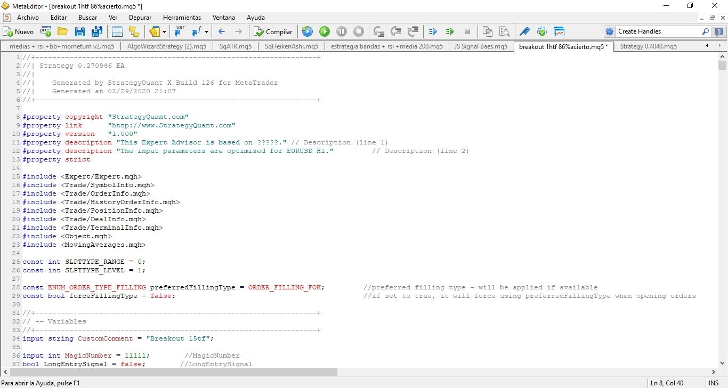This screenshot has width=728, height=388.
Task: Switch to Strategy 0.4040.mq5 tab
Action: pyautogui.click(x=649, y=46)
